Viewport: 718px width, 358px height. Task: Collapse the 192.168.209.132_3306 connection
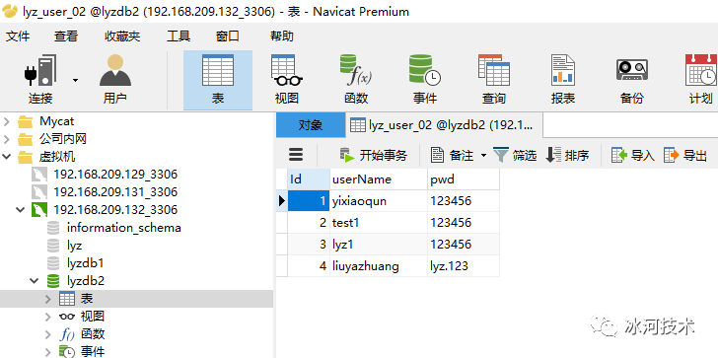(x=20, y=210)
